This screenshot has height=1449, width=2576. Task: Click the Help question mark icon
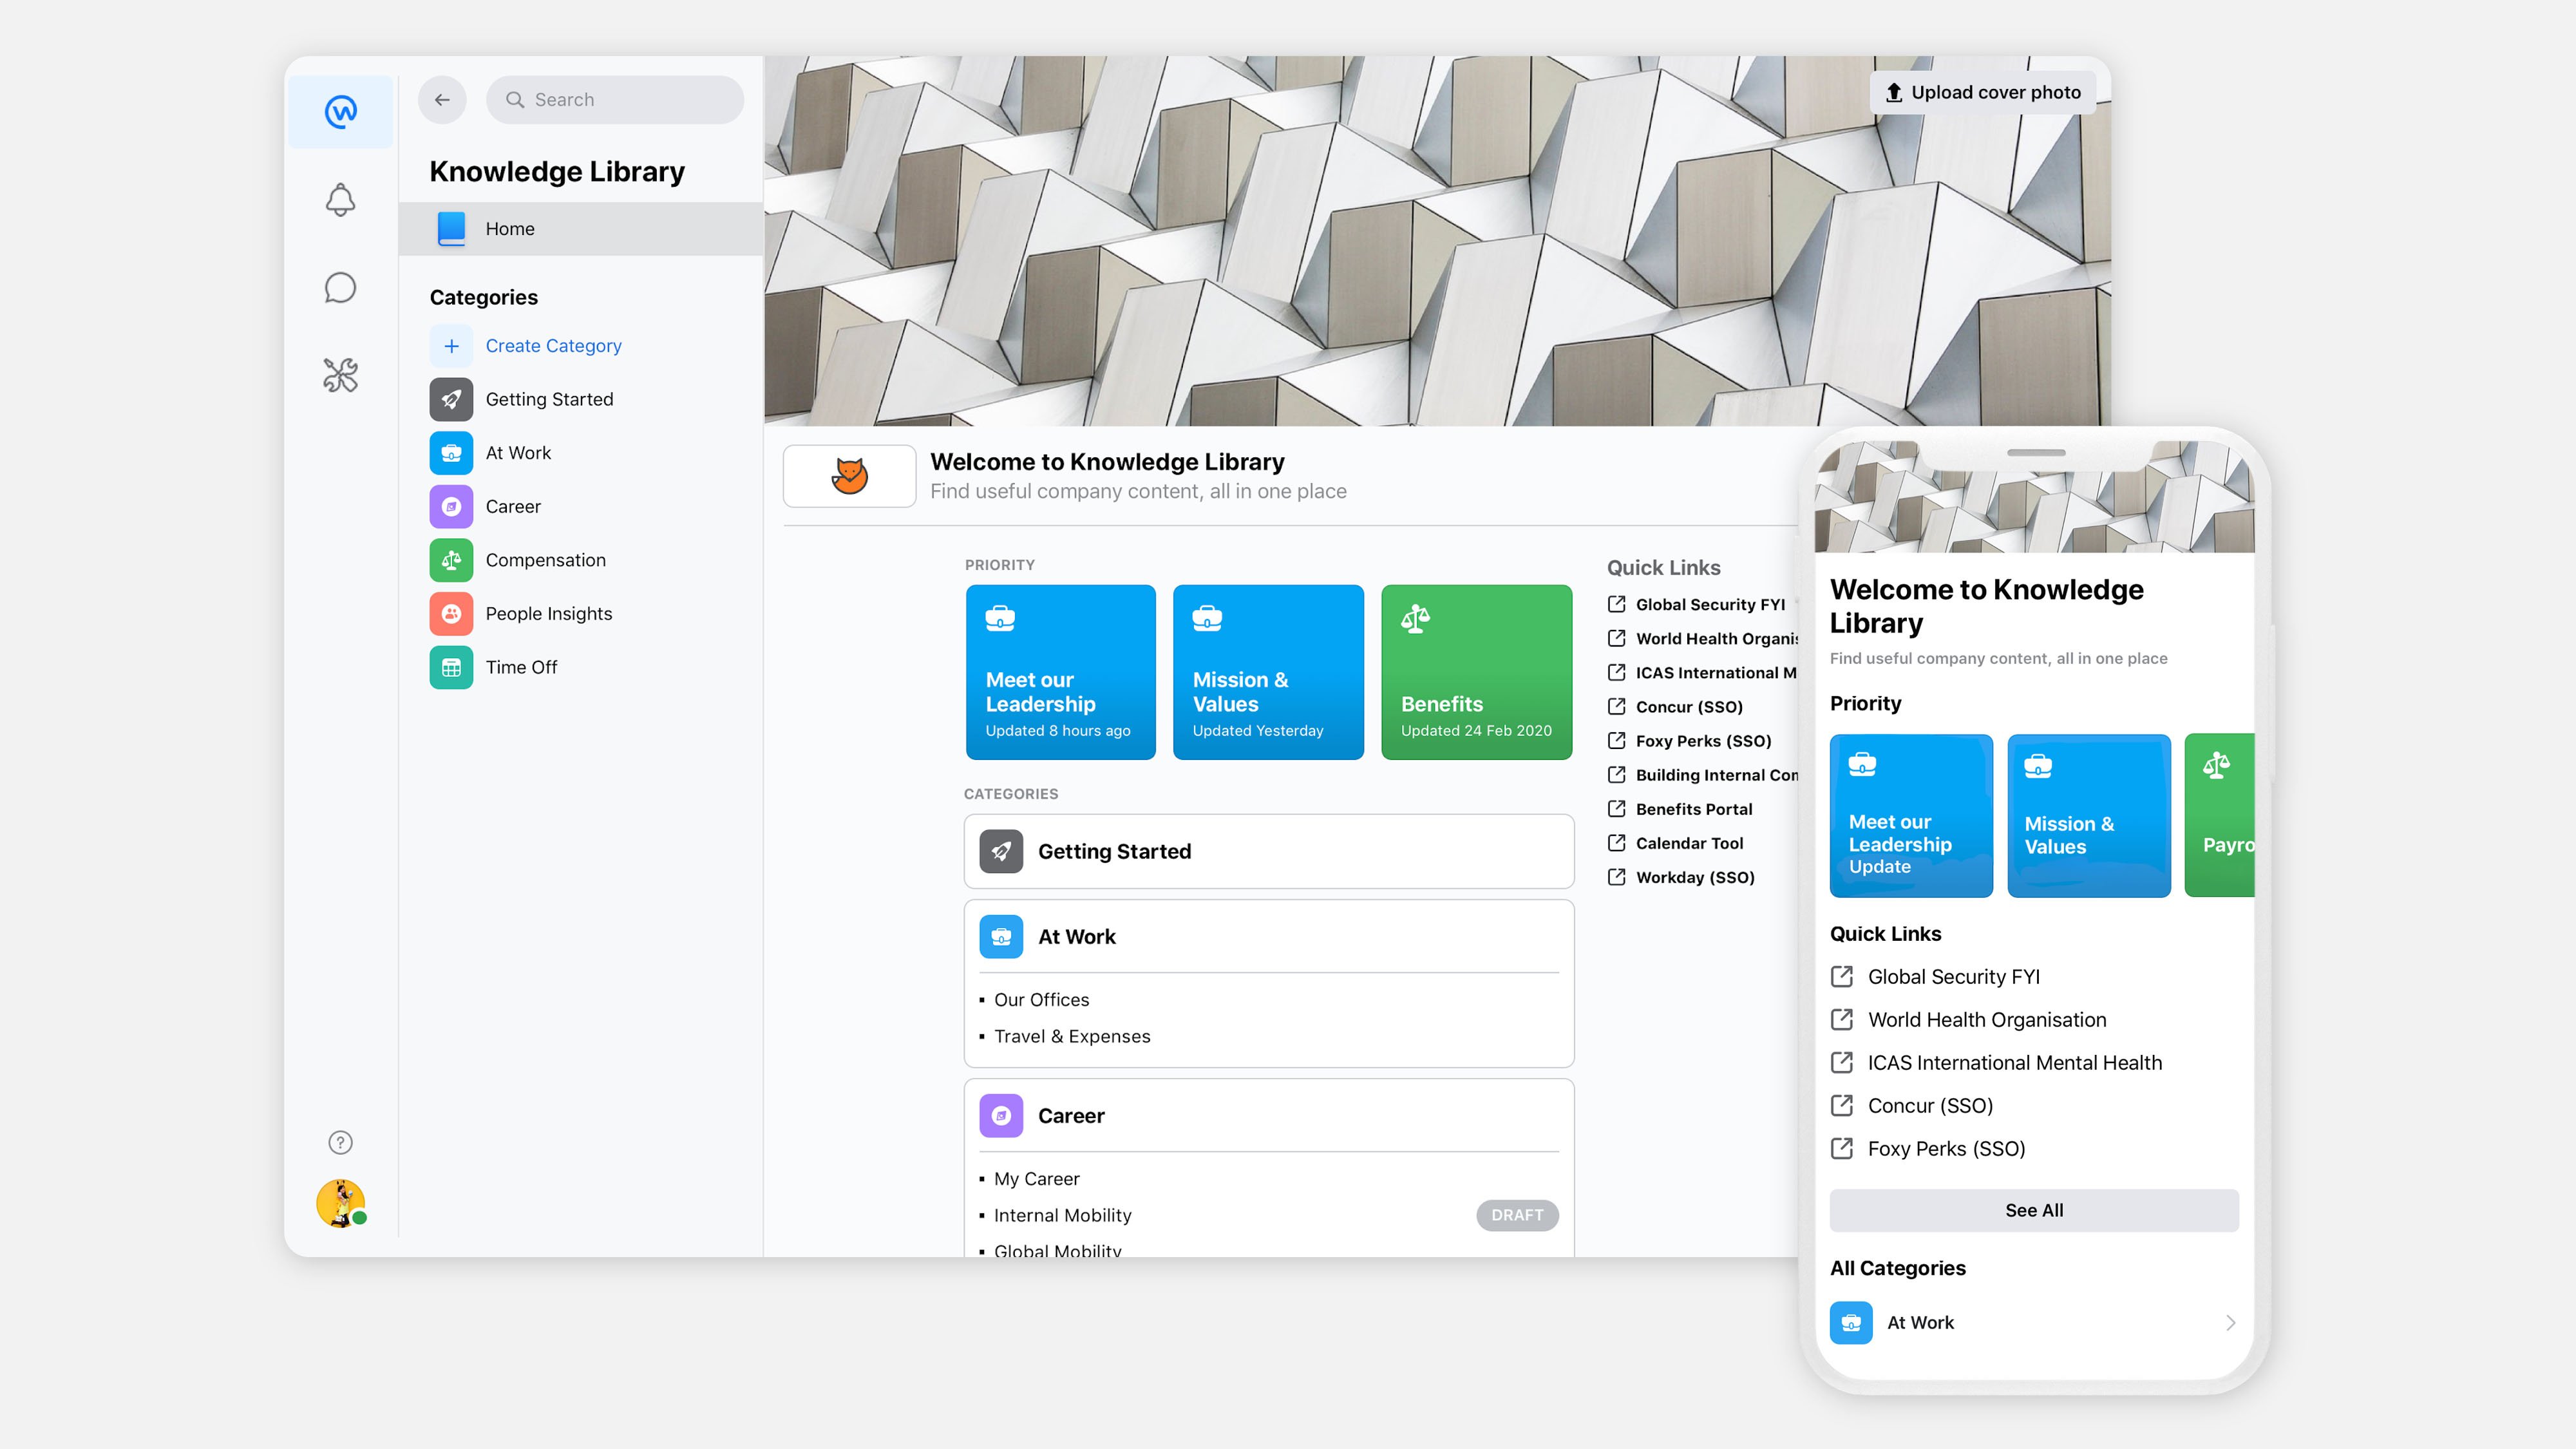340,1141
